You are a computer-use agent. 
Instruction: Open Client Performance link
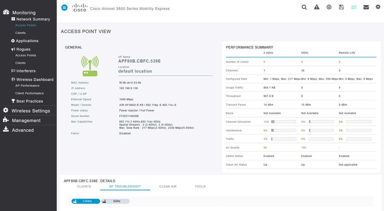tap(30, 93)
